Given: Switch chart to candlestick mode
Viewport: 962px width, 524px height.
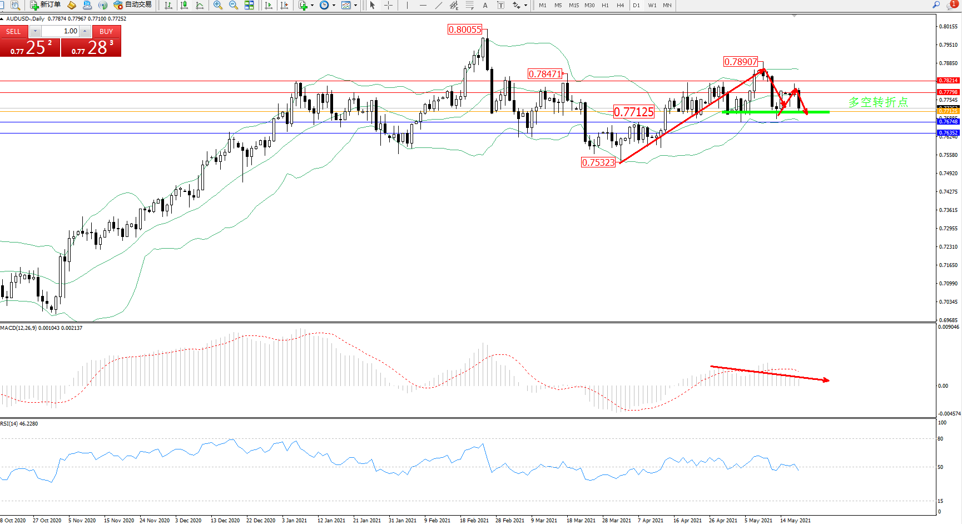Looking at the screenshot, I should (184, 5).
